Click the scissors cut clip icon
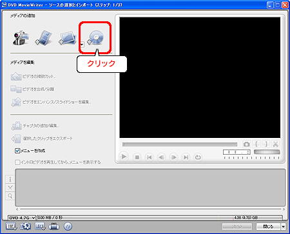The width and height of the screenshot is (290, 234). click(275, 144)
